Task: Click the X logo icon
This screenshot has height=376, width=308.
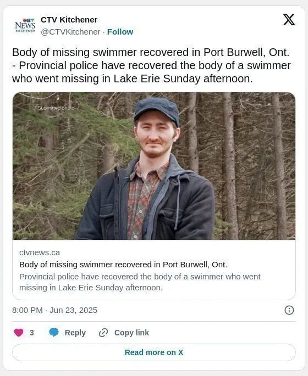Action: point(289,19)
